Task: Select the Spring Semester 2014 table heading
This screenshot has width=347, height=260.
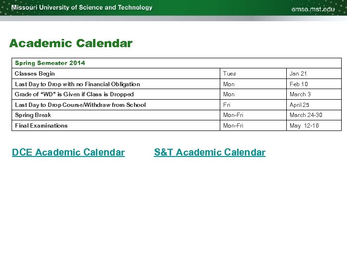Action: (x=50, y=63)
